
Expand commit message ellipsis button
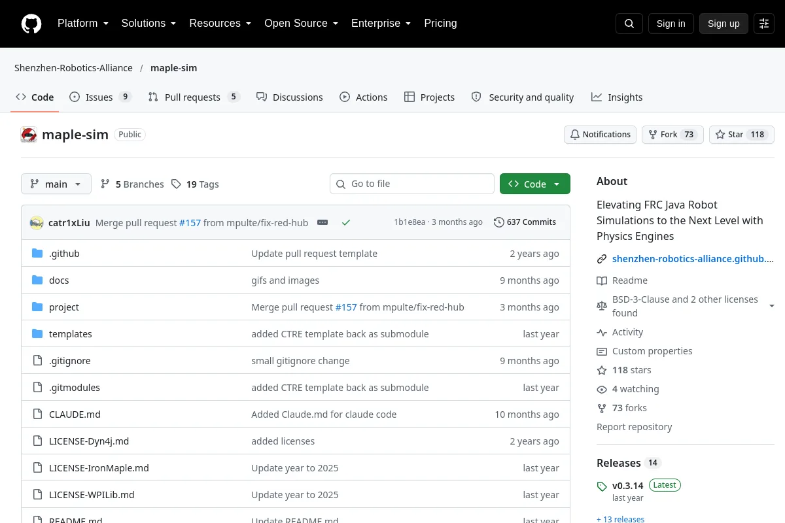pyautogui.click(x=323, y=222)
